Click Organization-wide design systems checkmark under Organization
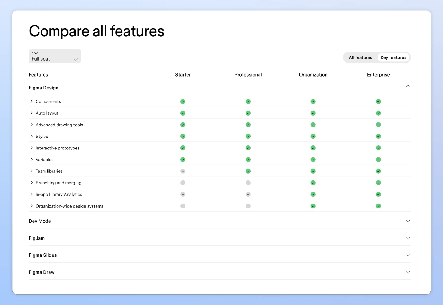443x305 pixels. coord(313,206)
